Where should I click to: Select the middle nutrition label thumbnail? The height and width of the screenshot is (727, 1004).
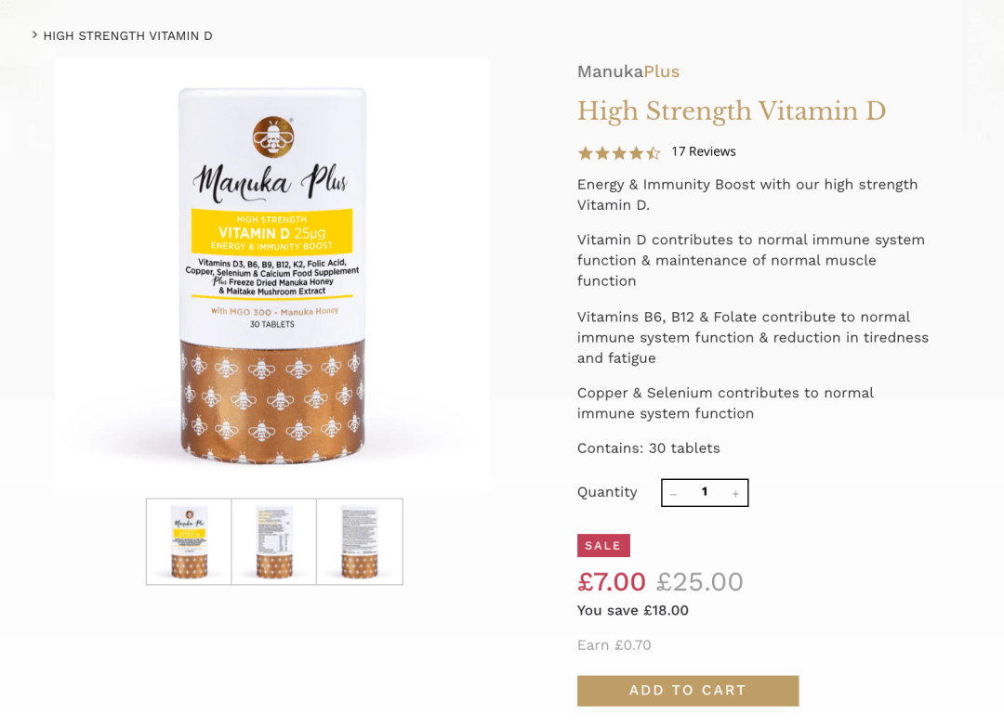tap(274, 542)
